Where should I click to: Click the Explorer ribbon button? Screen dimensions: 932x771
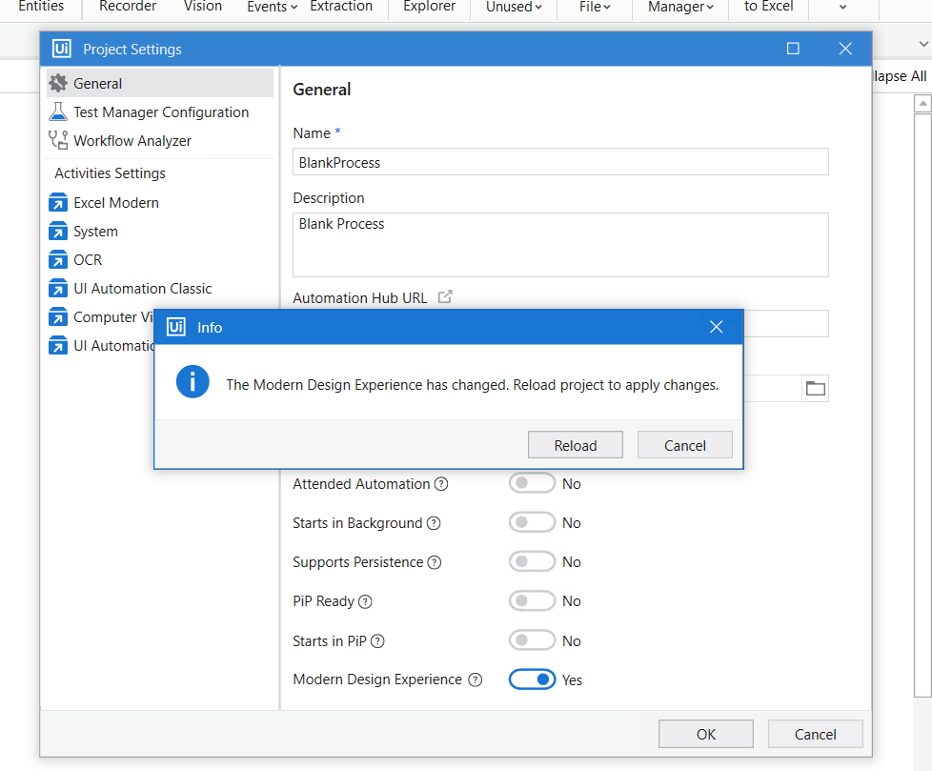429,6
